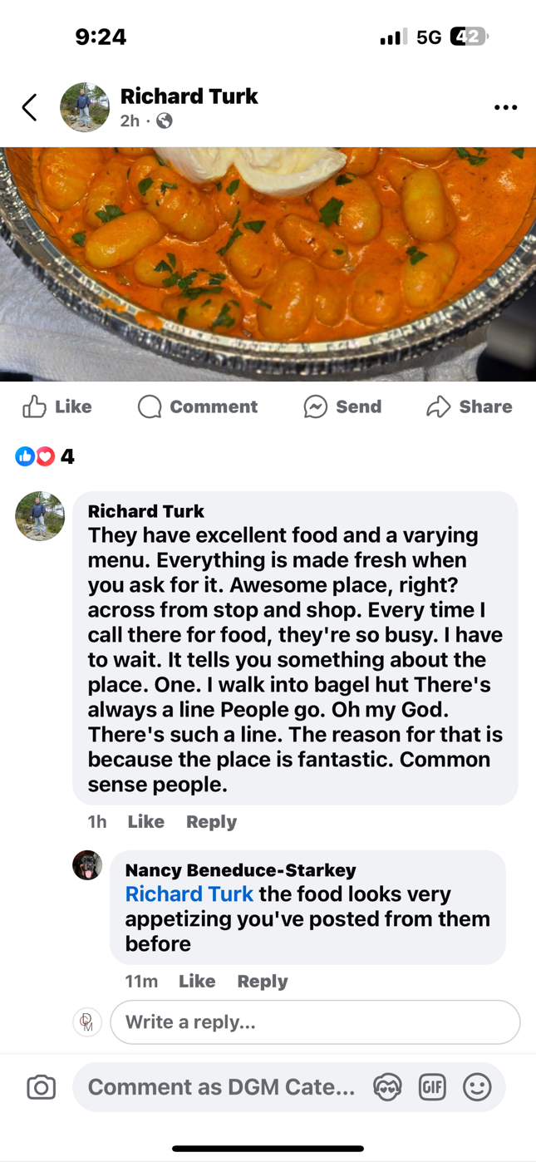This screenshot has height=1162, width=536.
Task: Reply to Richard Turk's comment
Action: pyautogui.click(x=211, y=821)
